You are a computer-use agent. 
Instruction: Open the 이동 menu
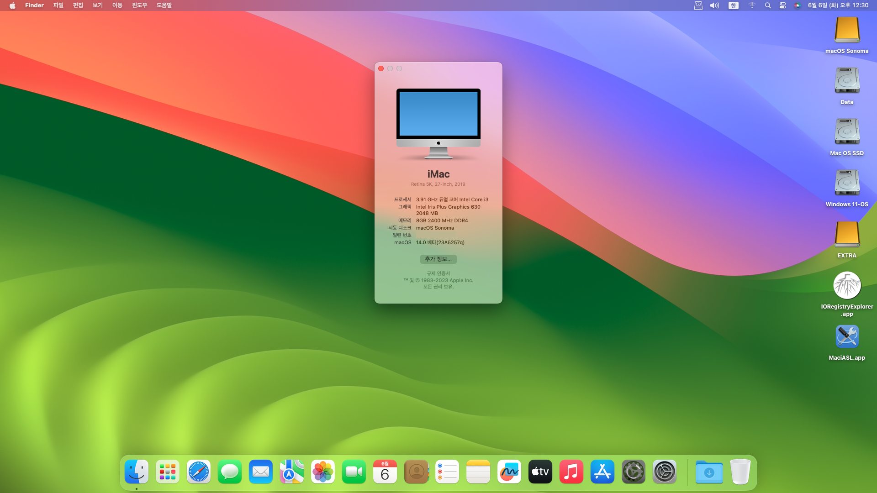point(117,5)
